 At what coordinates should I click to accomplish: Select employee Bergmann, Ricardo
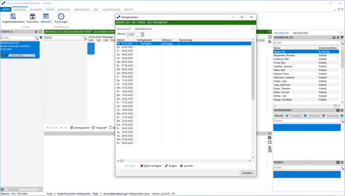click(x=306, y=55)
